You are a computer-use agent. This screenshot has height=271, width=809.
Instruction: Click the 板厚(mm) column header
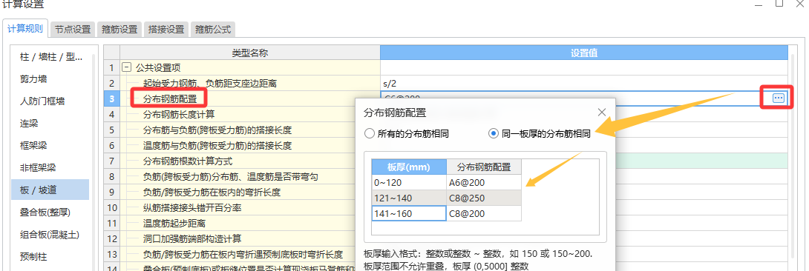pos(409,167)
